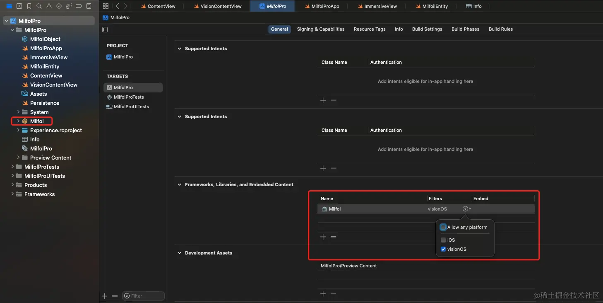The image size is (603, 303).
Task: Select the MilfolPro target
Action: tap(133, 87)
